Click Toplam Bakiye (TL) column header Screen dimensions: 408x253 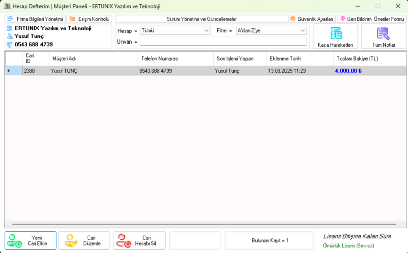click(370, 59)
